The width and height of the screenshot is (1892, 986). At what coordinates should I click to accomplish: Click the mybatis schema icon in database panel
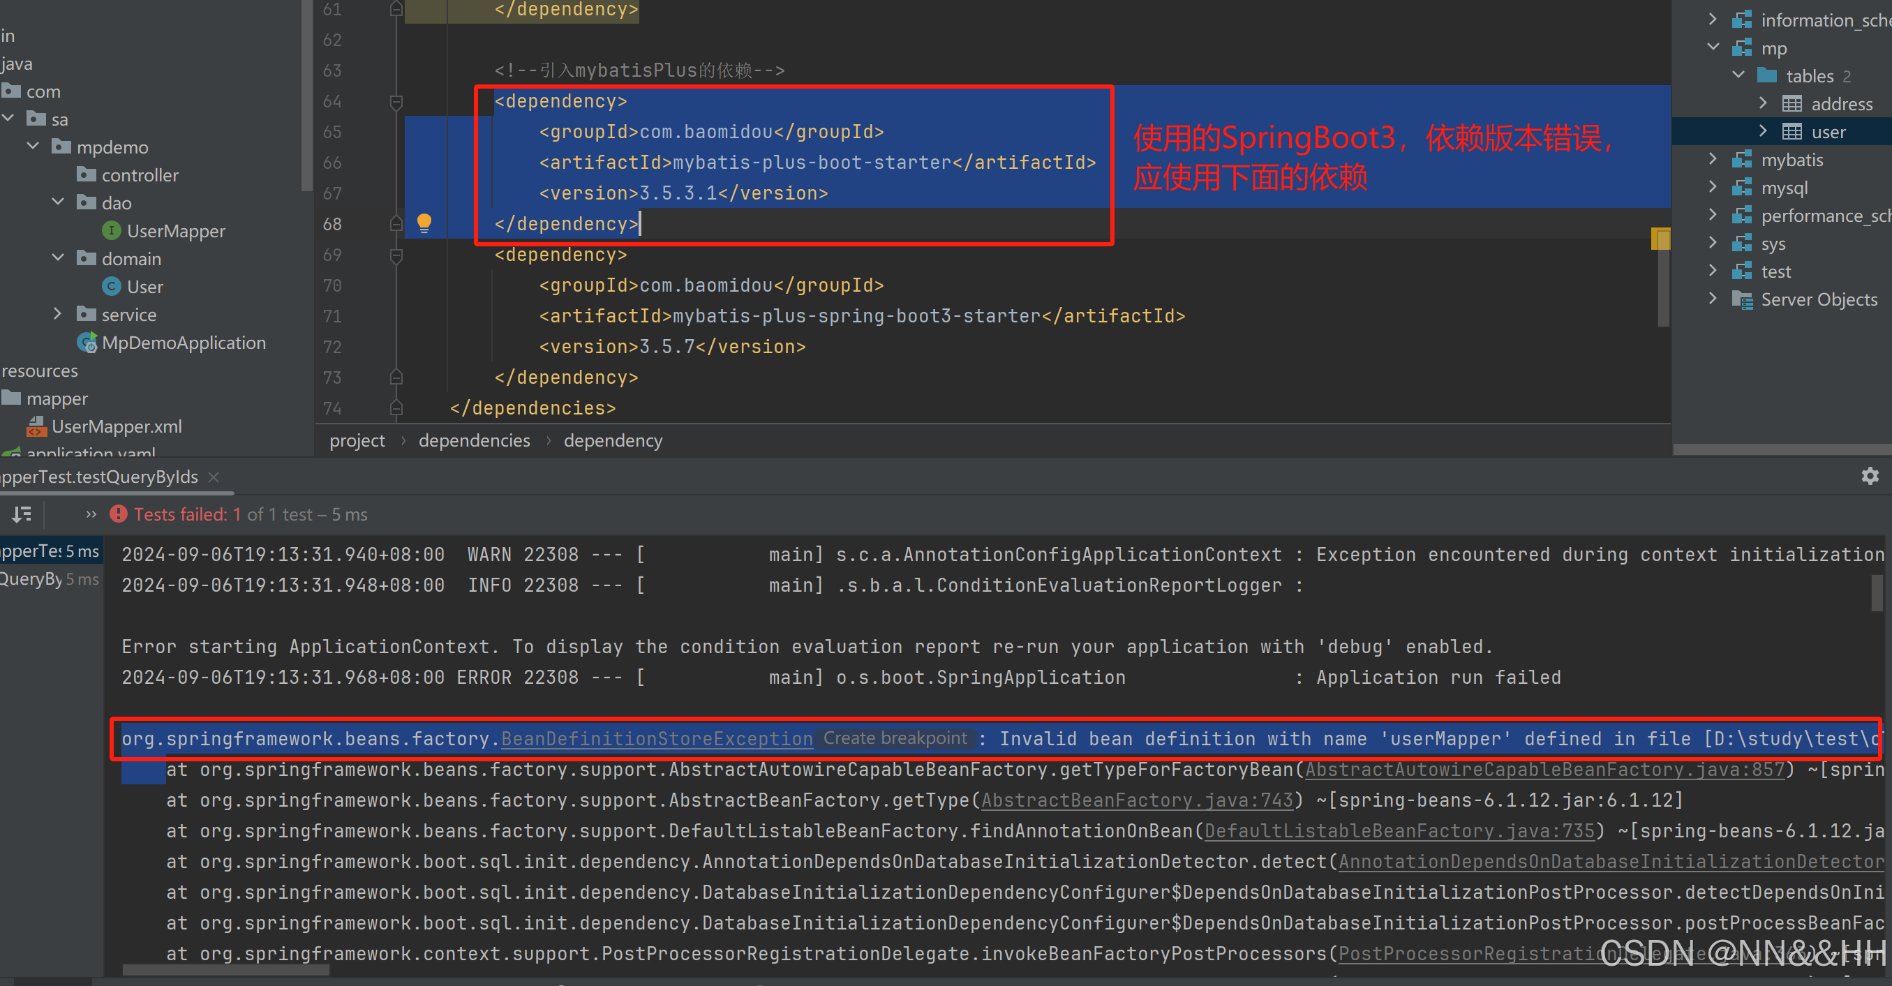point(1743,159)
